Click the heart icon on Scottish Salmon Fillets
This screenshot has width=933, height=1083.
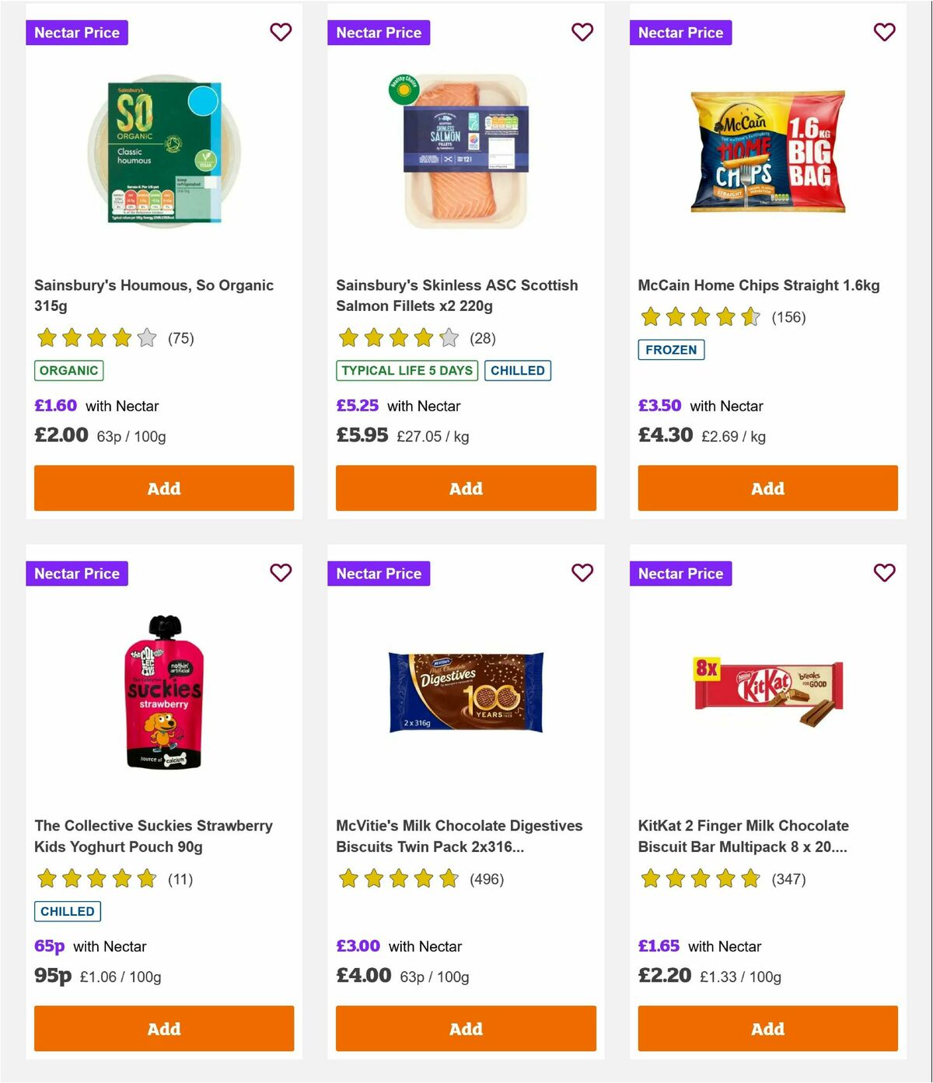[582, 32]
